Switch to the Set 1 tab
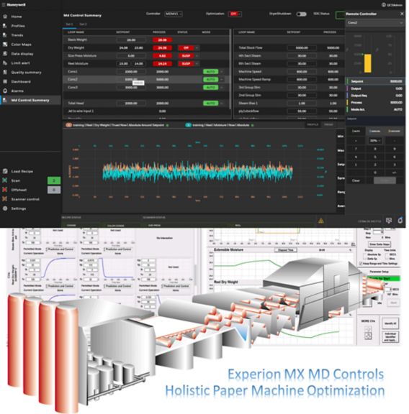This screenshot has width=409, height=414. point(69,24)
